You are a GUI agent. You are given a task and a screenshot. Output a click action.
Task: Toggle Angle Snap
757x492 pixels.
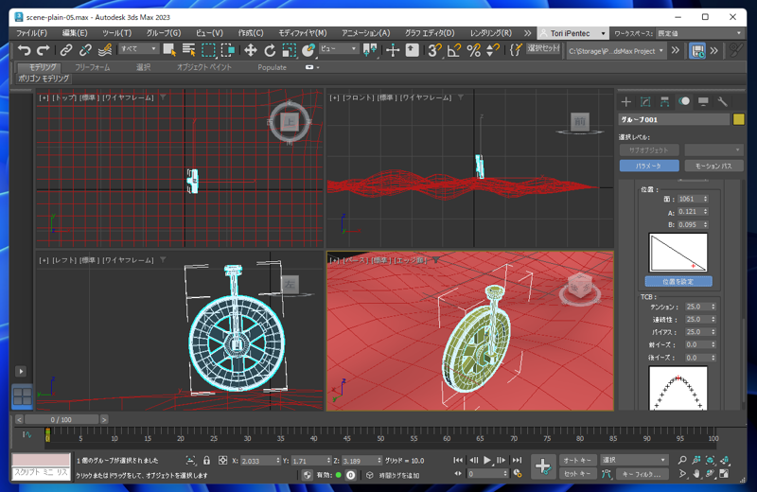tap(454, 50)
